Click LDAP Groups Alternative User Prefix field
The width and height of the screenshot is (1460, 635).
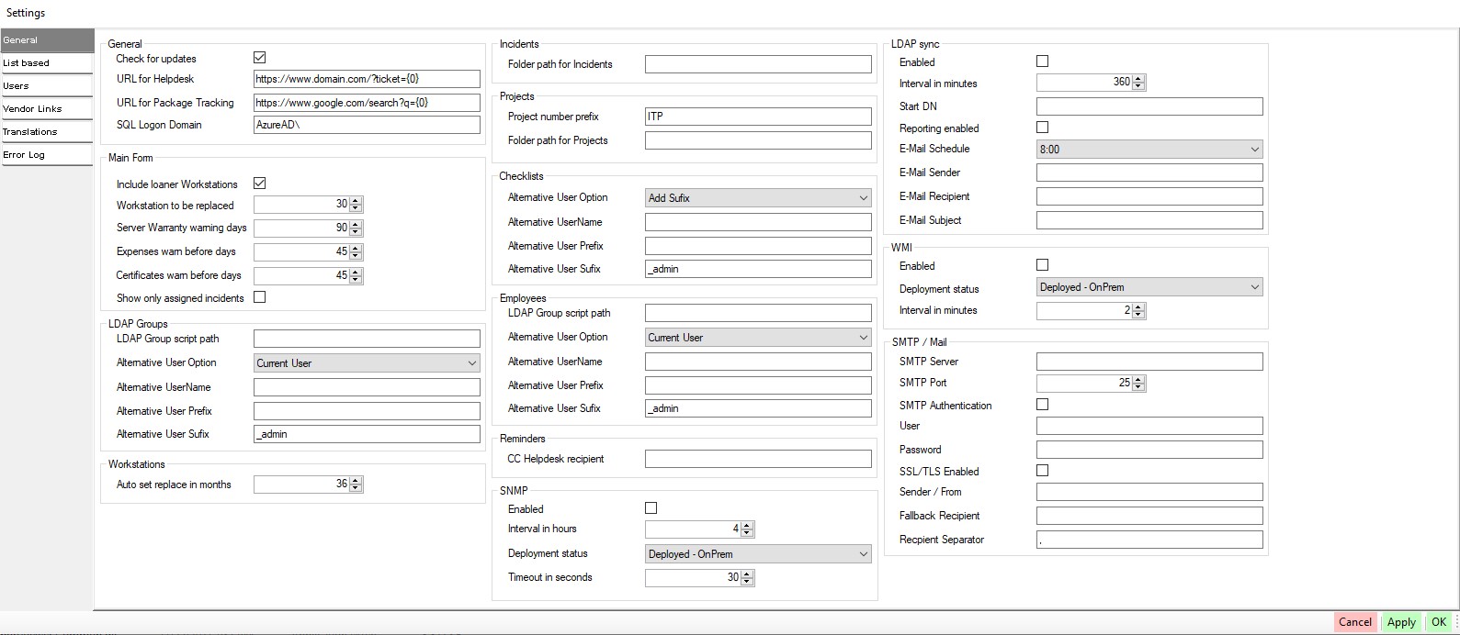(x=367, y=411)
